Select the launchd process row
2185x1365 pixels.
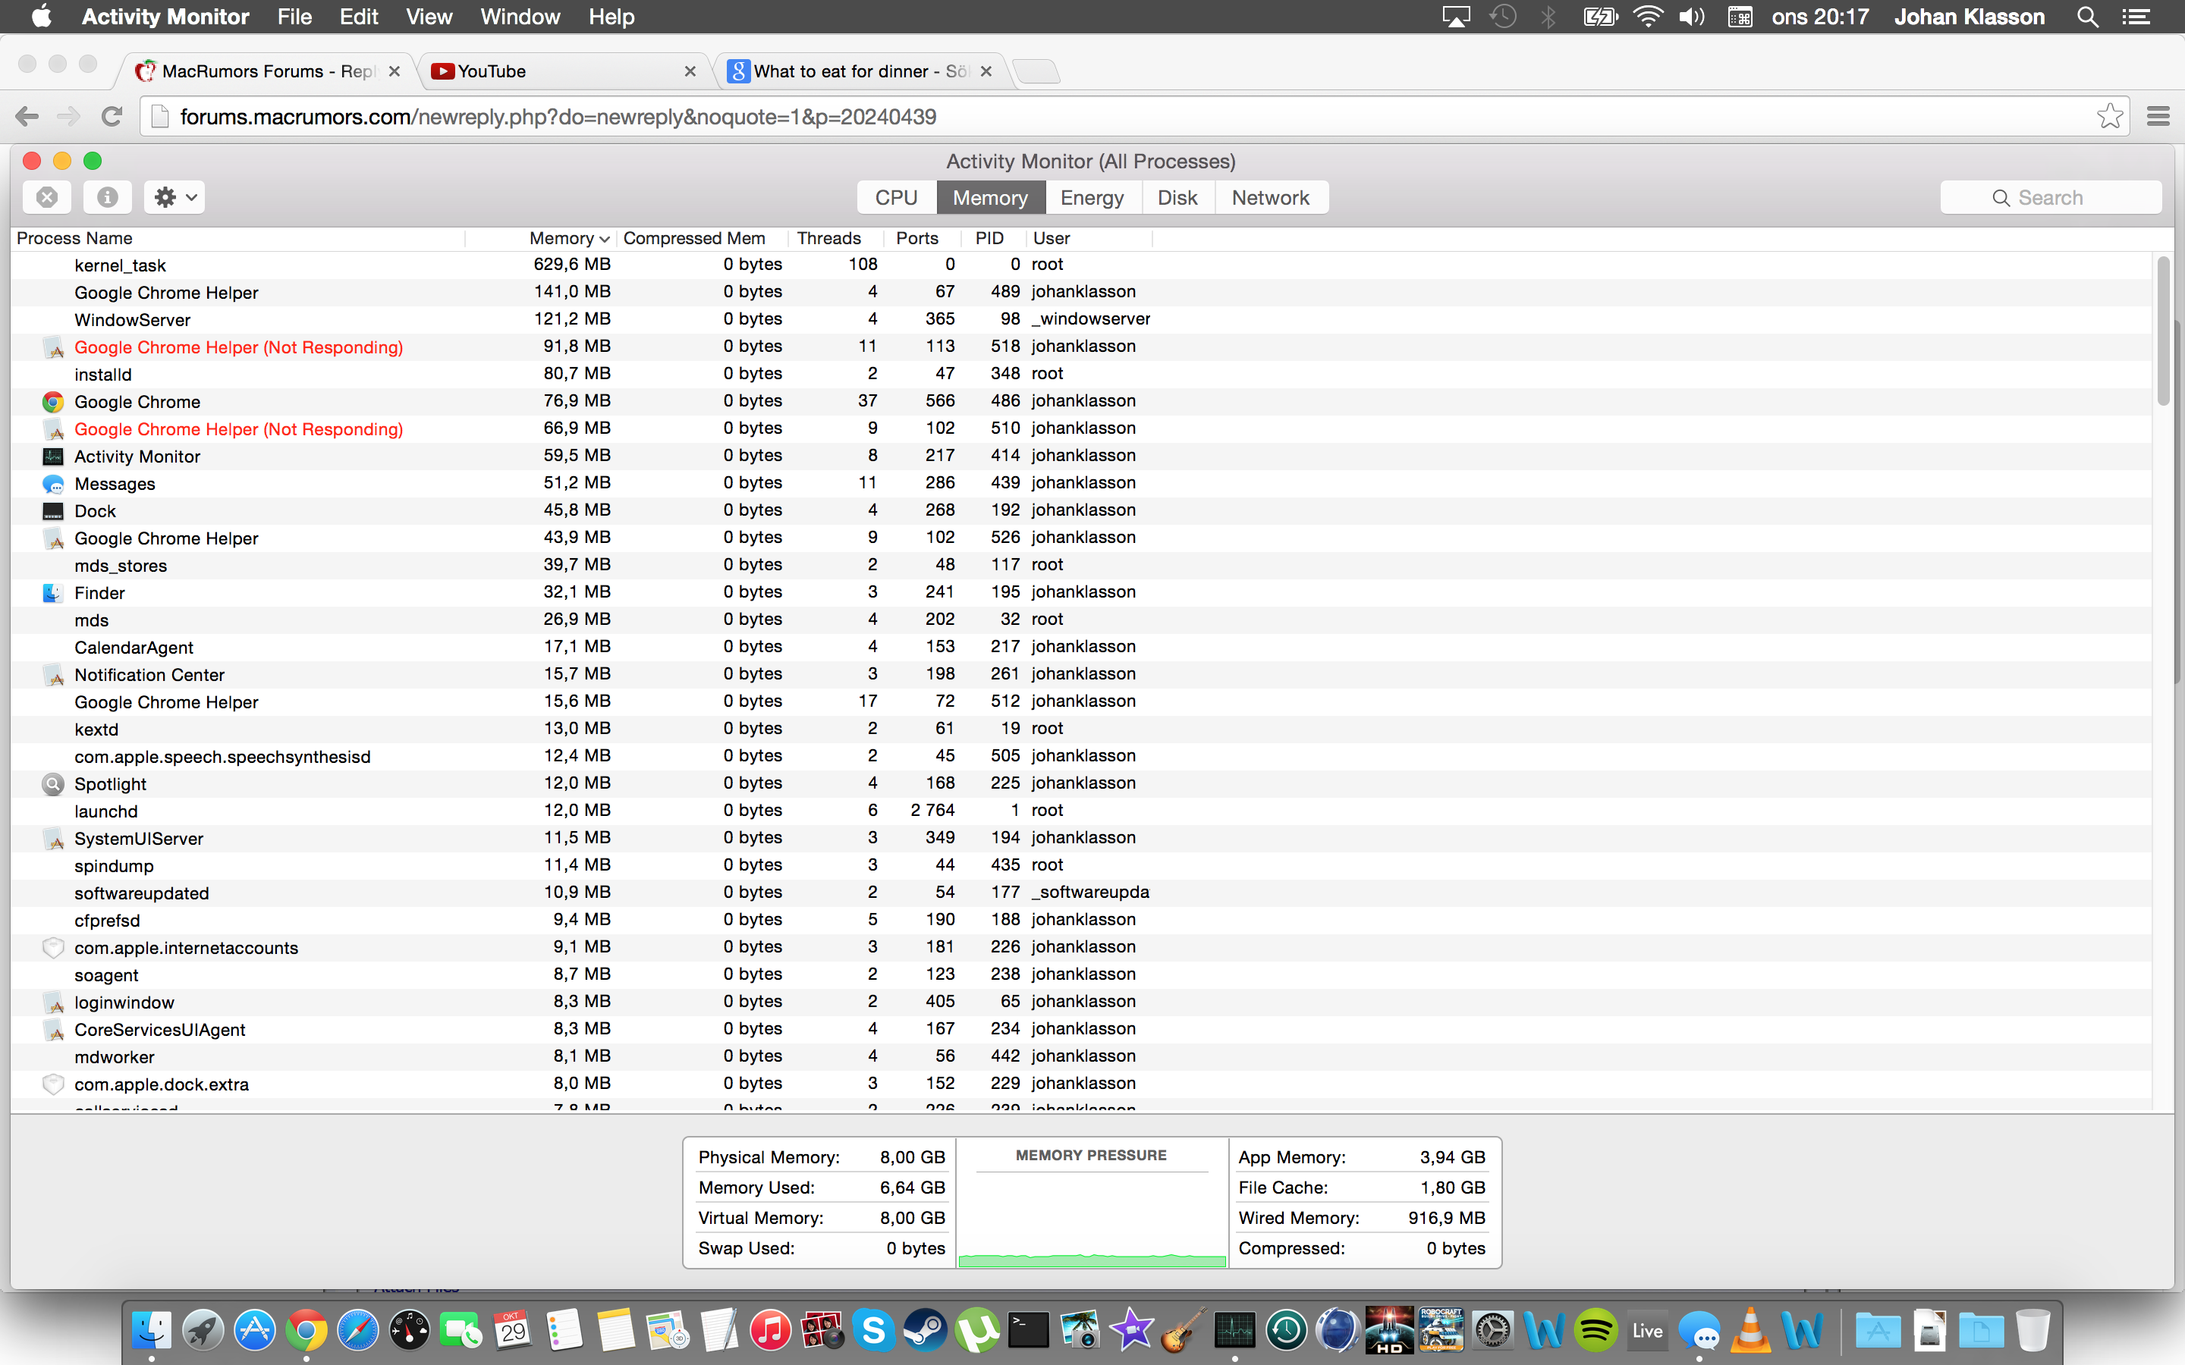tap(1081, 811)
